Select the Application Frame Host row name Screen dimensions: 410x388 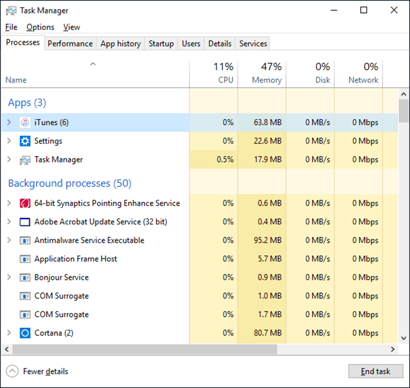point(76,259)
